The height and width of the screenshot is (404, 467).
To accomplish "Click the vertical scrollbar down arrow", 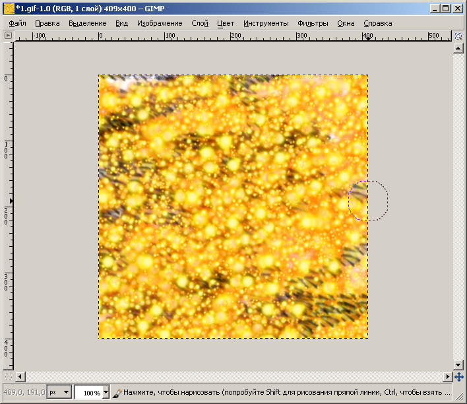I will pyautogui.click(x=458, y=364).
